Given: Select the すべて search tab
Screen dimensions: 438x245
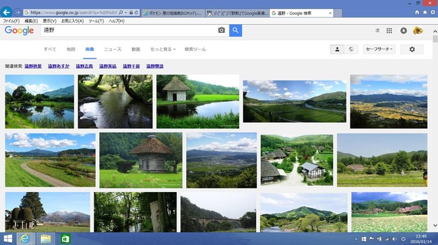Looking at the screenshot, I should point(50,49).
